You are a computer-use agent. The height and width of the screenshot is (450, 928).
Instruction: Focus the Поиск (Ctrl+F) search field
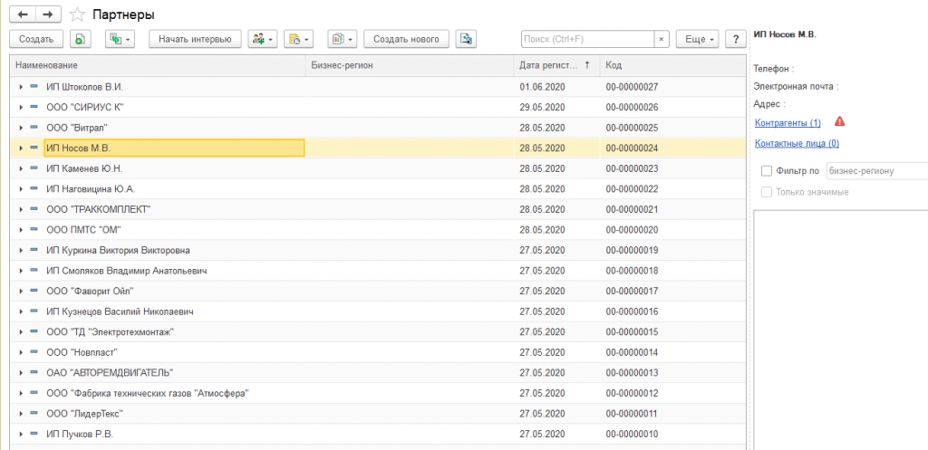click(x=587, y=39)
